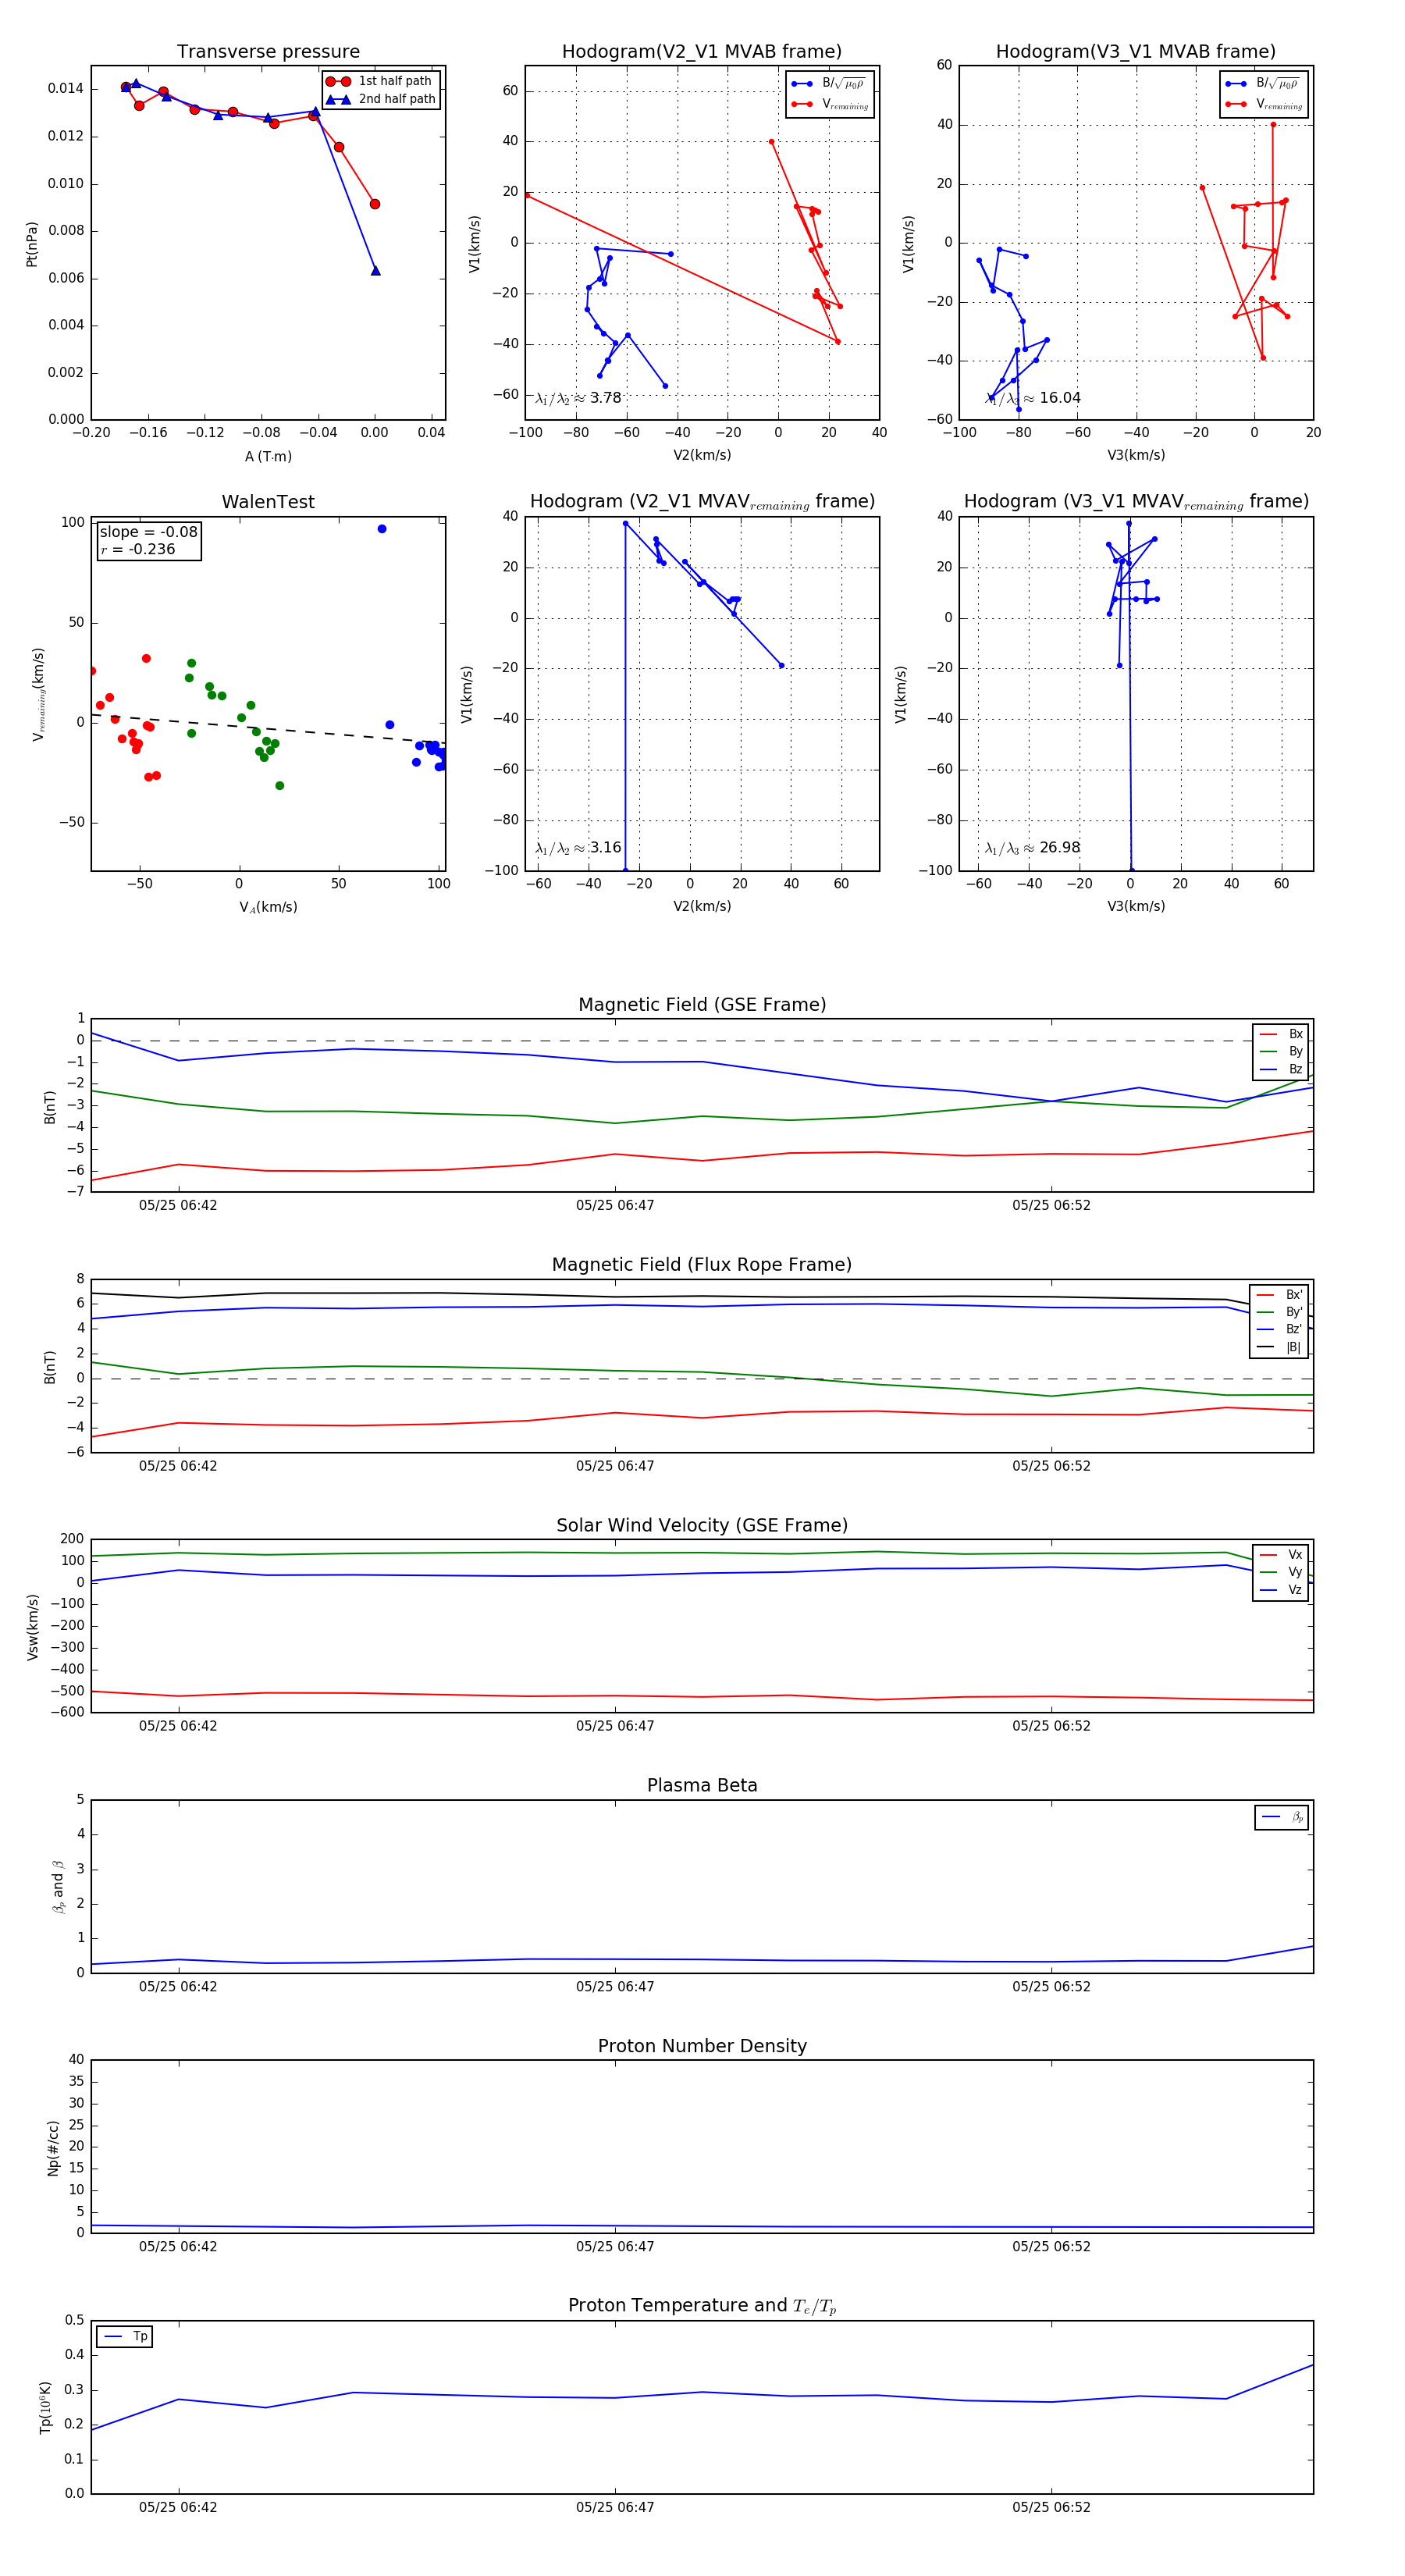Click the "Magnetic Field (GSE Frame)" title

click(x=702, y=1005)
